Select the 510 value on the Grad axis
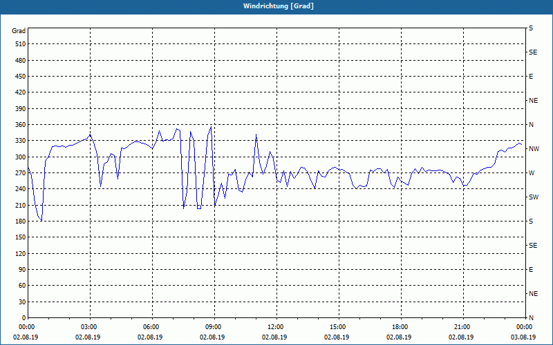This screenshot has height=345, width=553. pos(21,44)
